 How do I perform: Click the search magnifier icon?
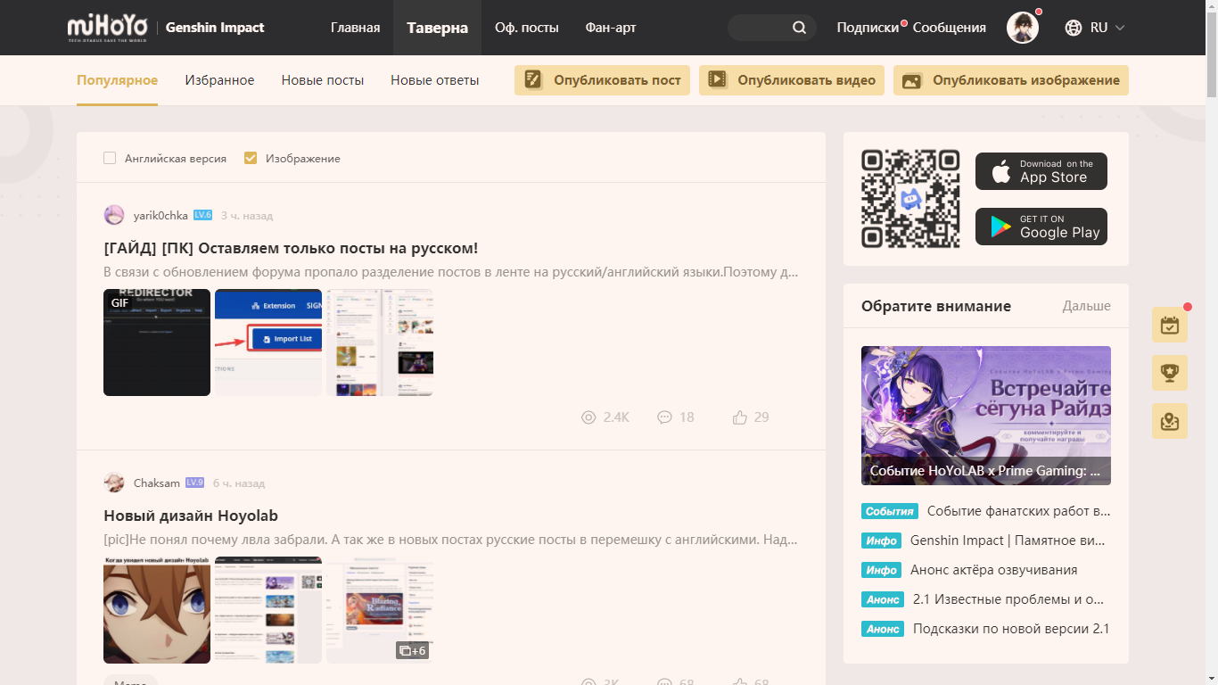(799, 28)
